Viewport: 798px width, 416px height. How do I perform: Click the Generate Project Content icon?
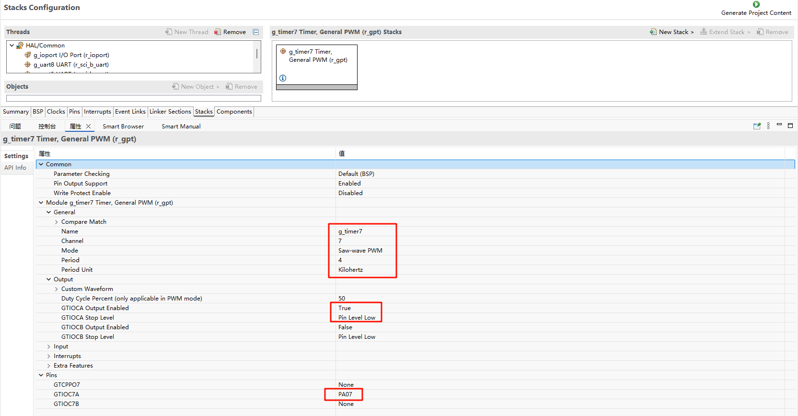(x=756, y=4)
